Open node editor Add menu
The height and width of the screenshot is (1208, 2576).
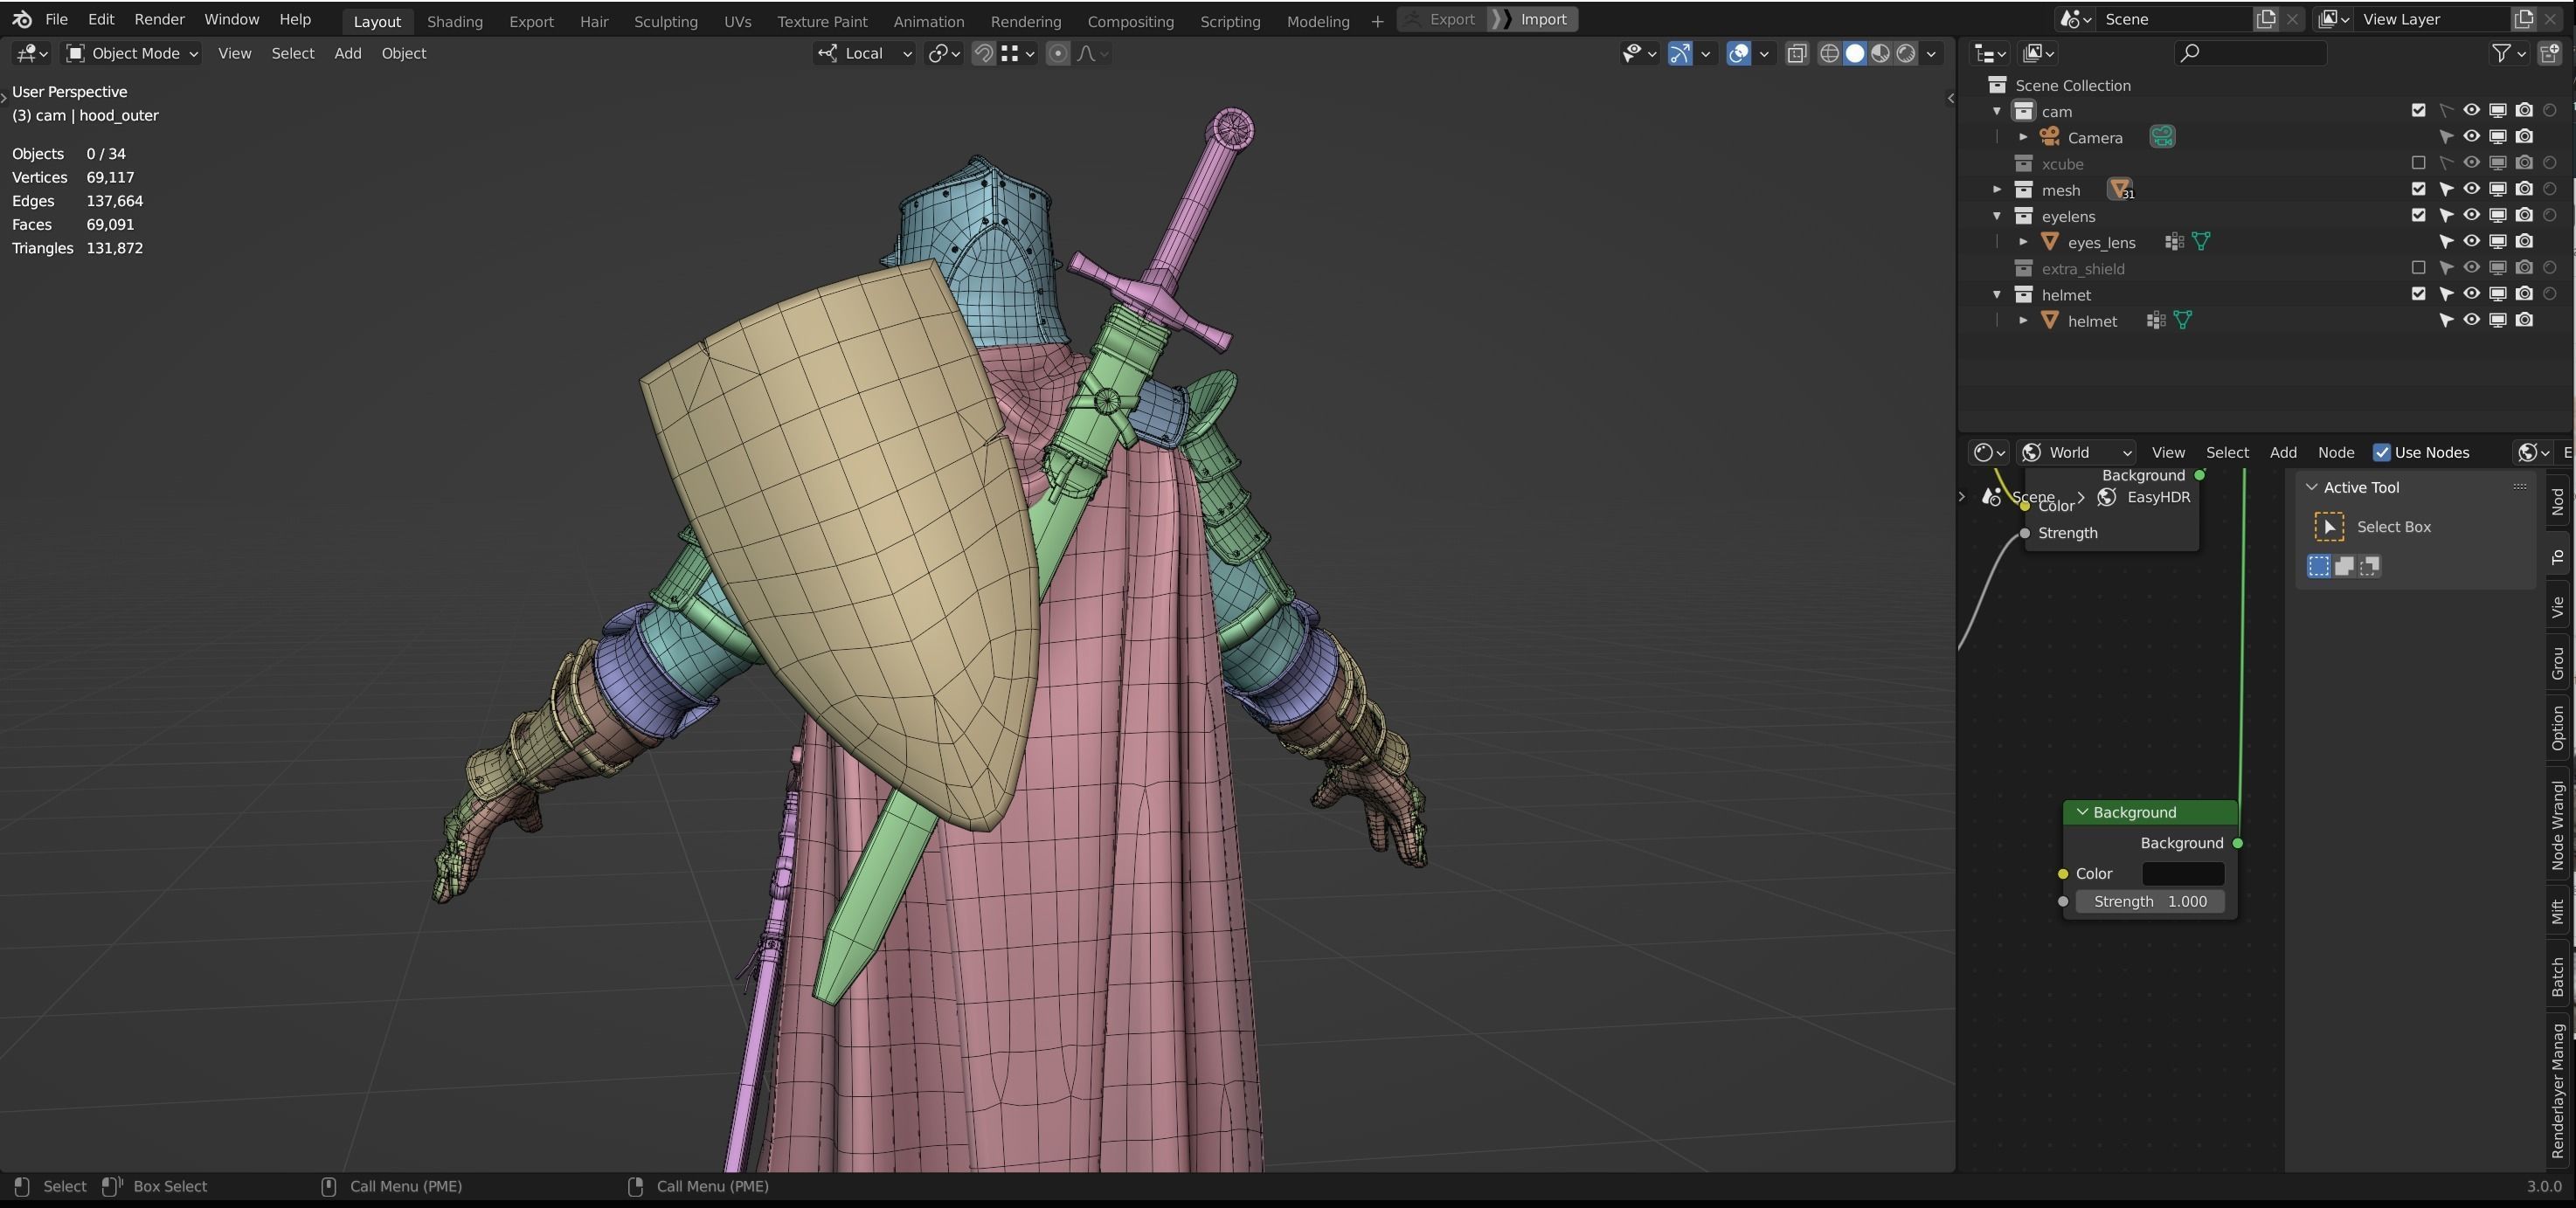tap(2282, 452)
